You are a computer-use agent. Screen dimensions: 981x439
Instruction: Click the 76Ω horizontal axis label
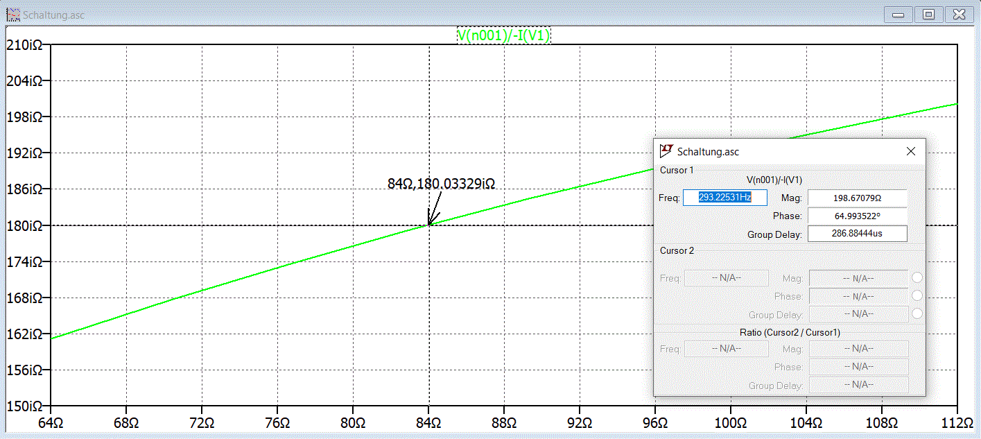277,423
